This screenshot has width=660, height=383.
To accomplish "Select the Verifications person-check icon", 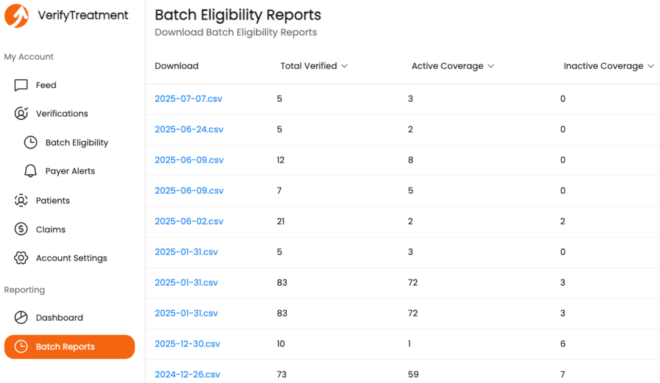I will 21,113.
